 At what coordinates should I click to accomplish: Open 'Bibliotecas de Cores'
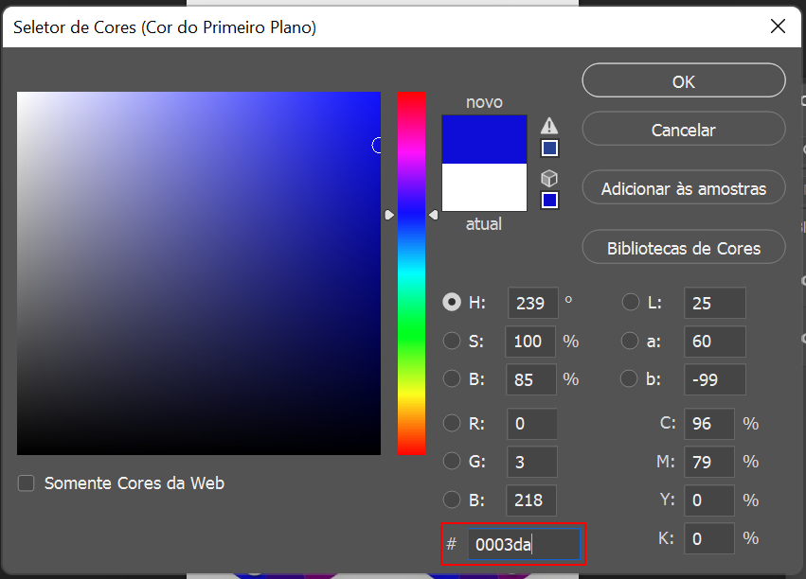point(683,248)
